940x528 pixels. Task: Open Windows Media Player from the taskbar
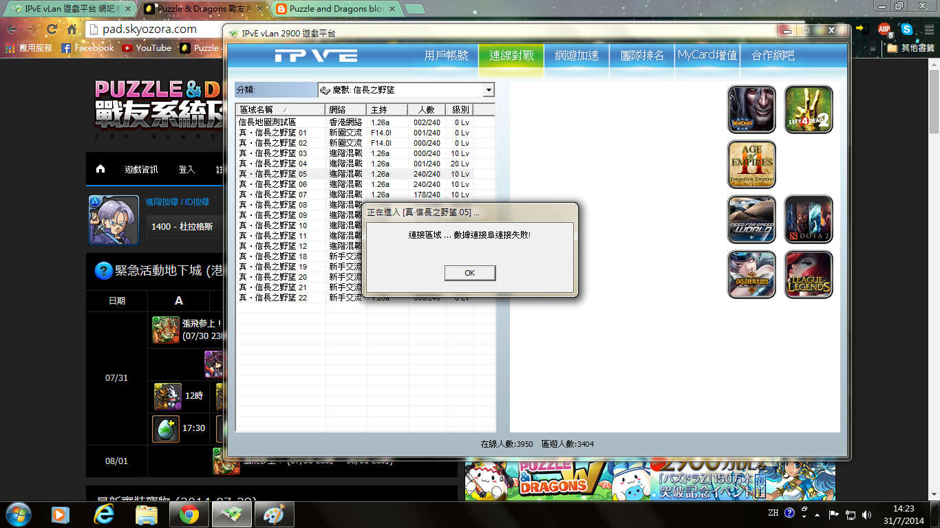coord(61,514)
